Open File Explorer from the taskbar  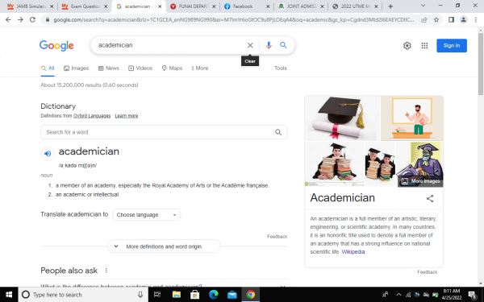(x=176, y=295)
